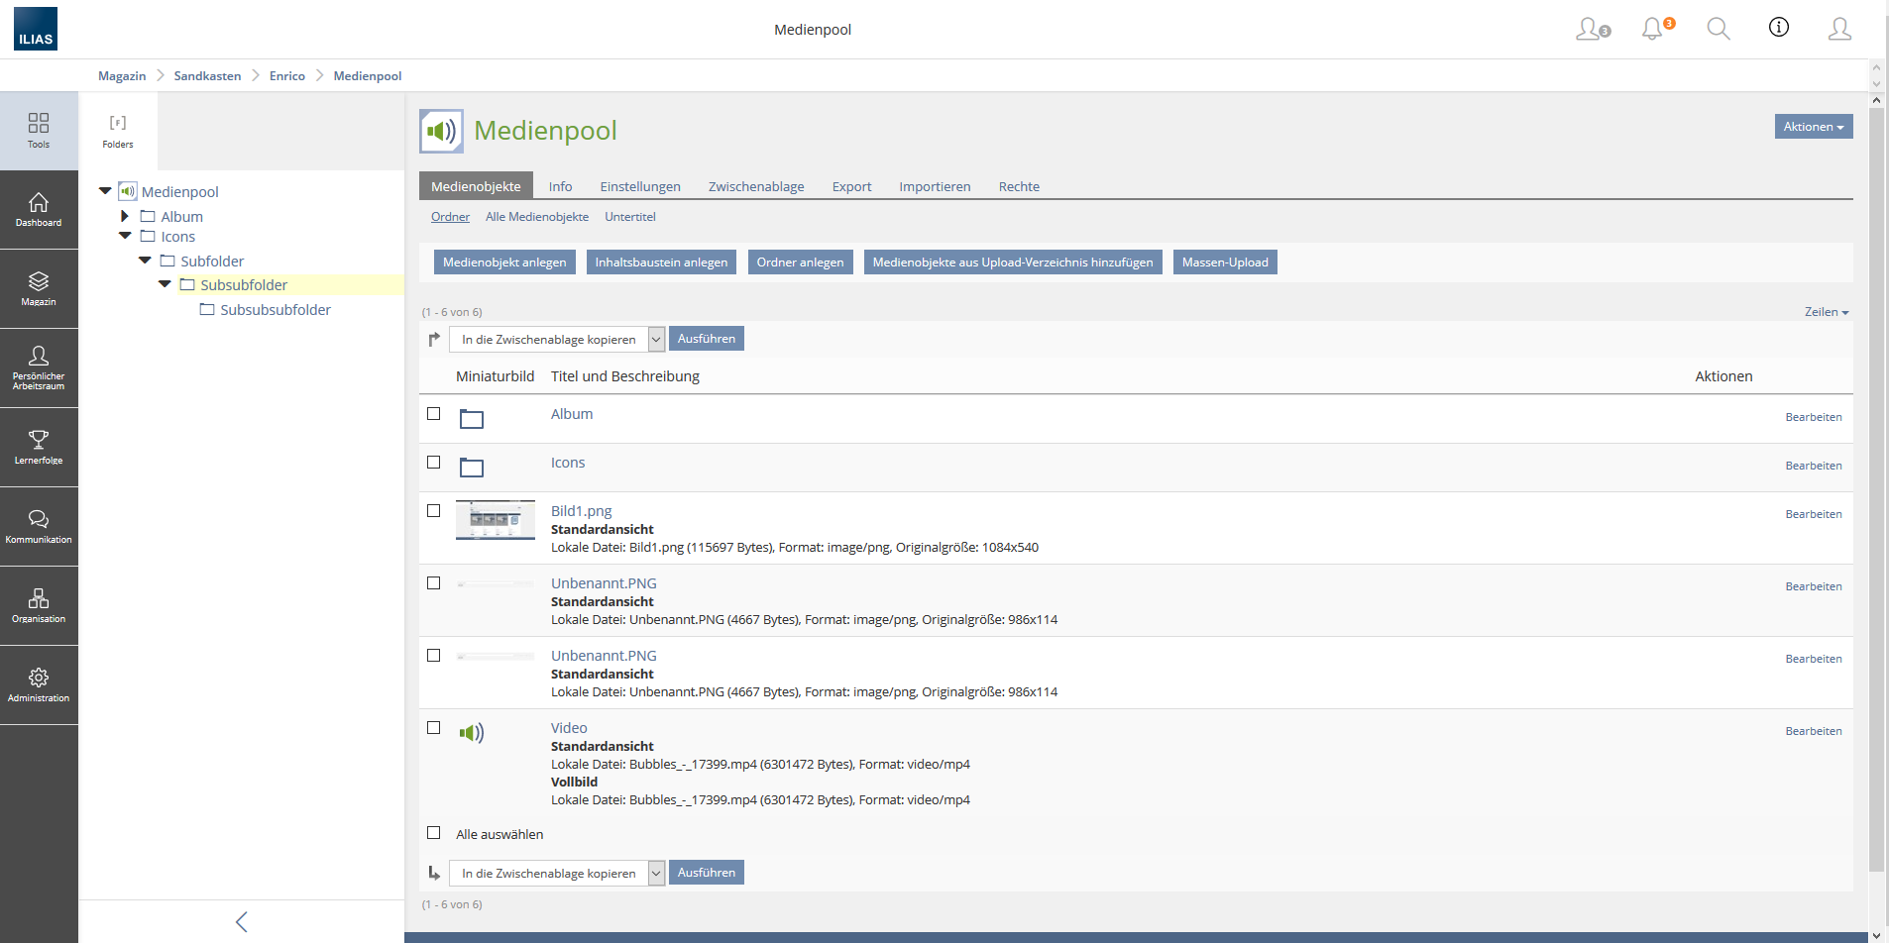Open the Zwischenablage tab

(755, 186)
